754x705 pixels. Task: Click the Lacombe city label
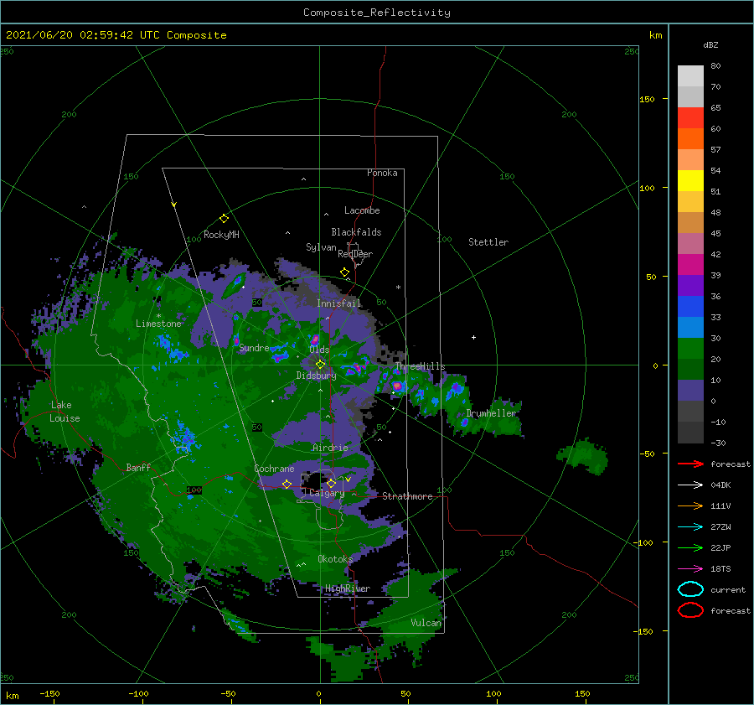pos(362,210)
